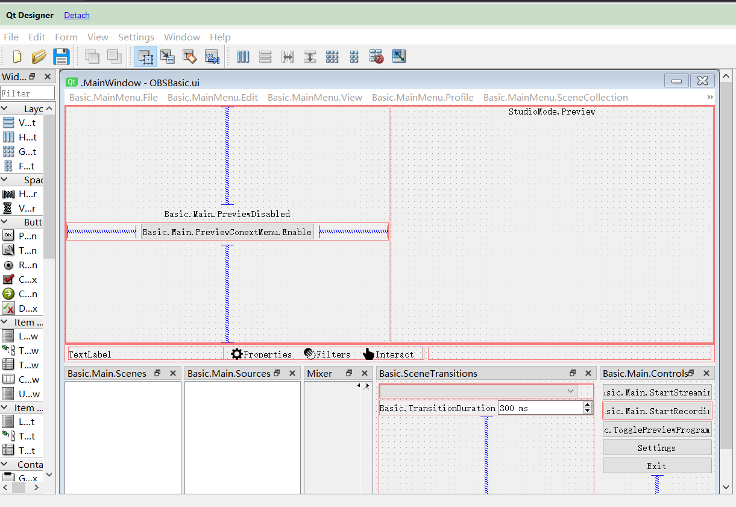
Task: Apply Lay Out in Form Layout icon
Action: pyautogui.click(x=354, y=57)
